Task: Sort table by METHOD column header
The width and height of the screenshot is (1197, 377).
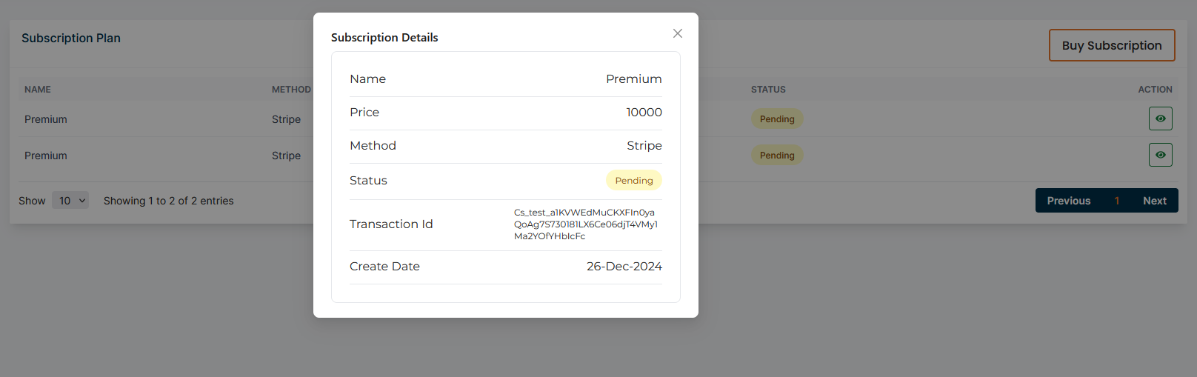Action: (291, 90)
